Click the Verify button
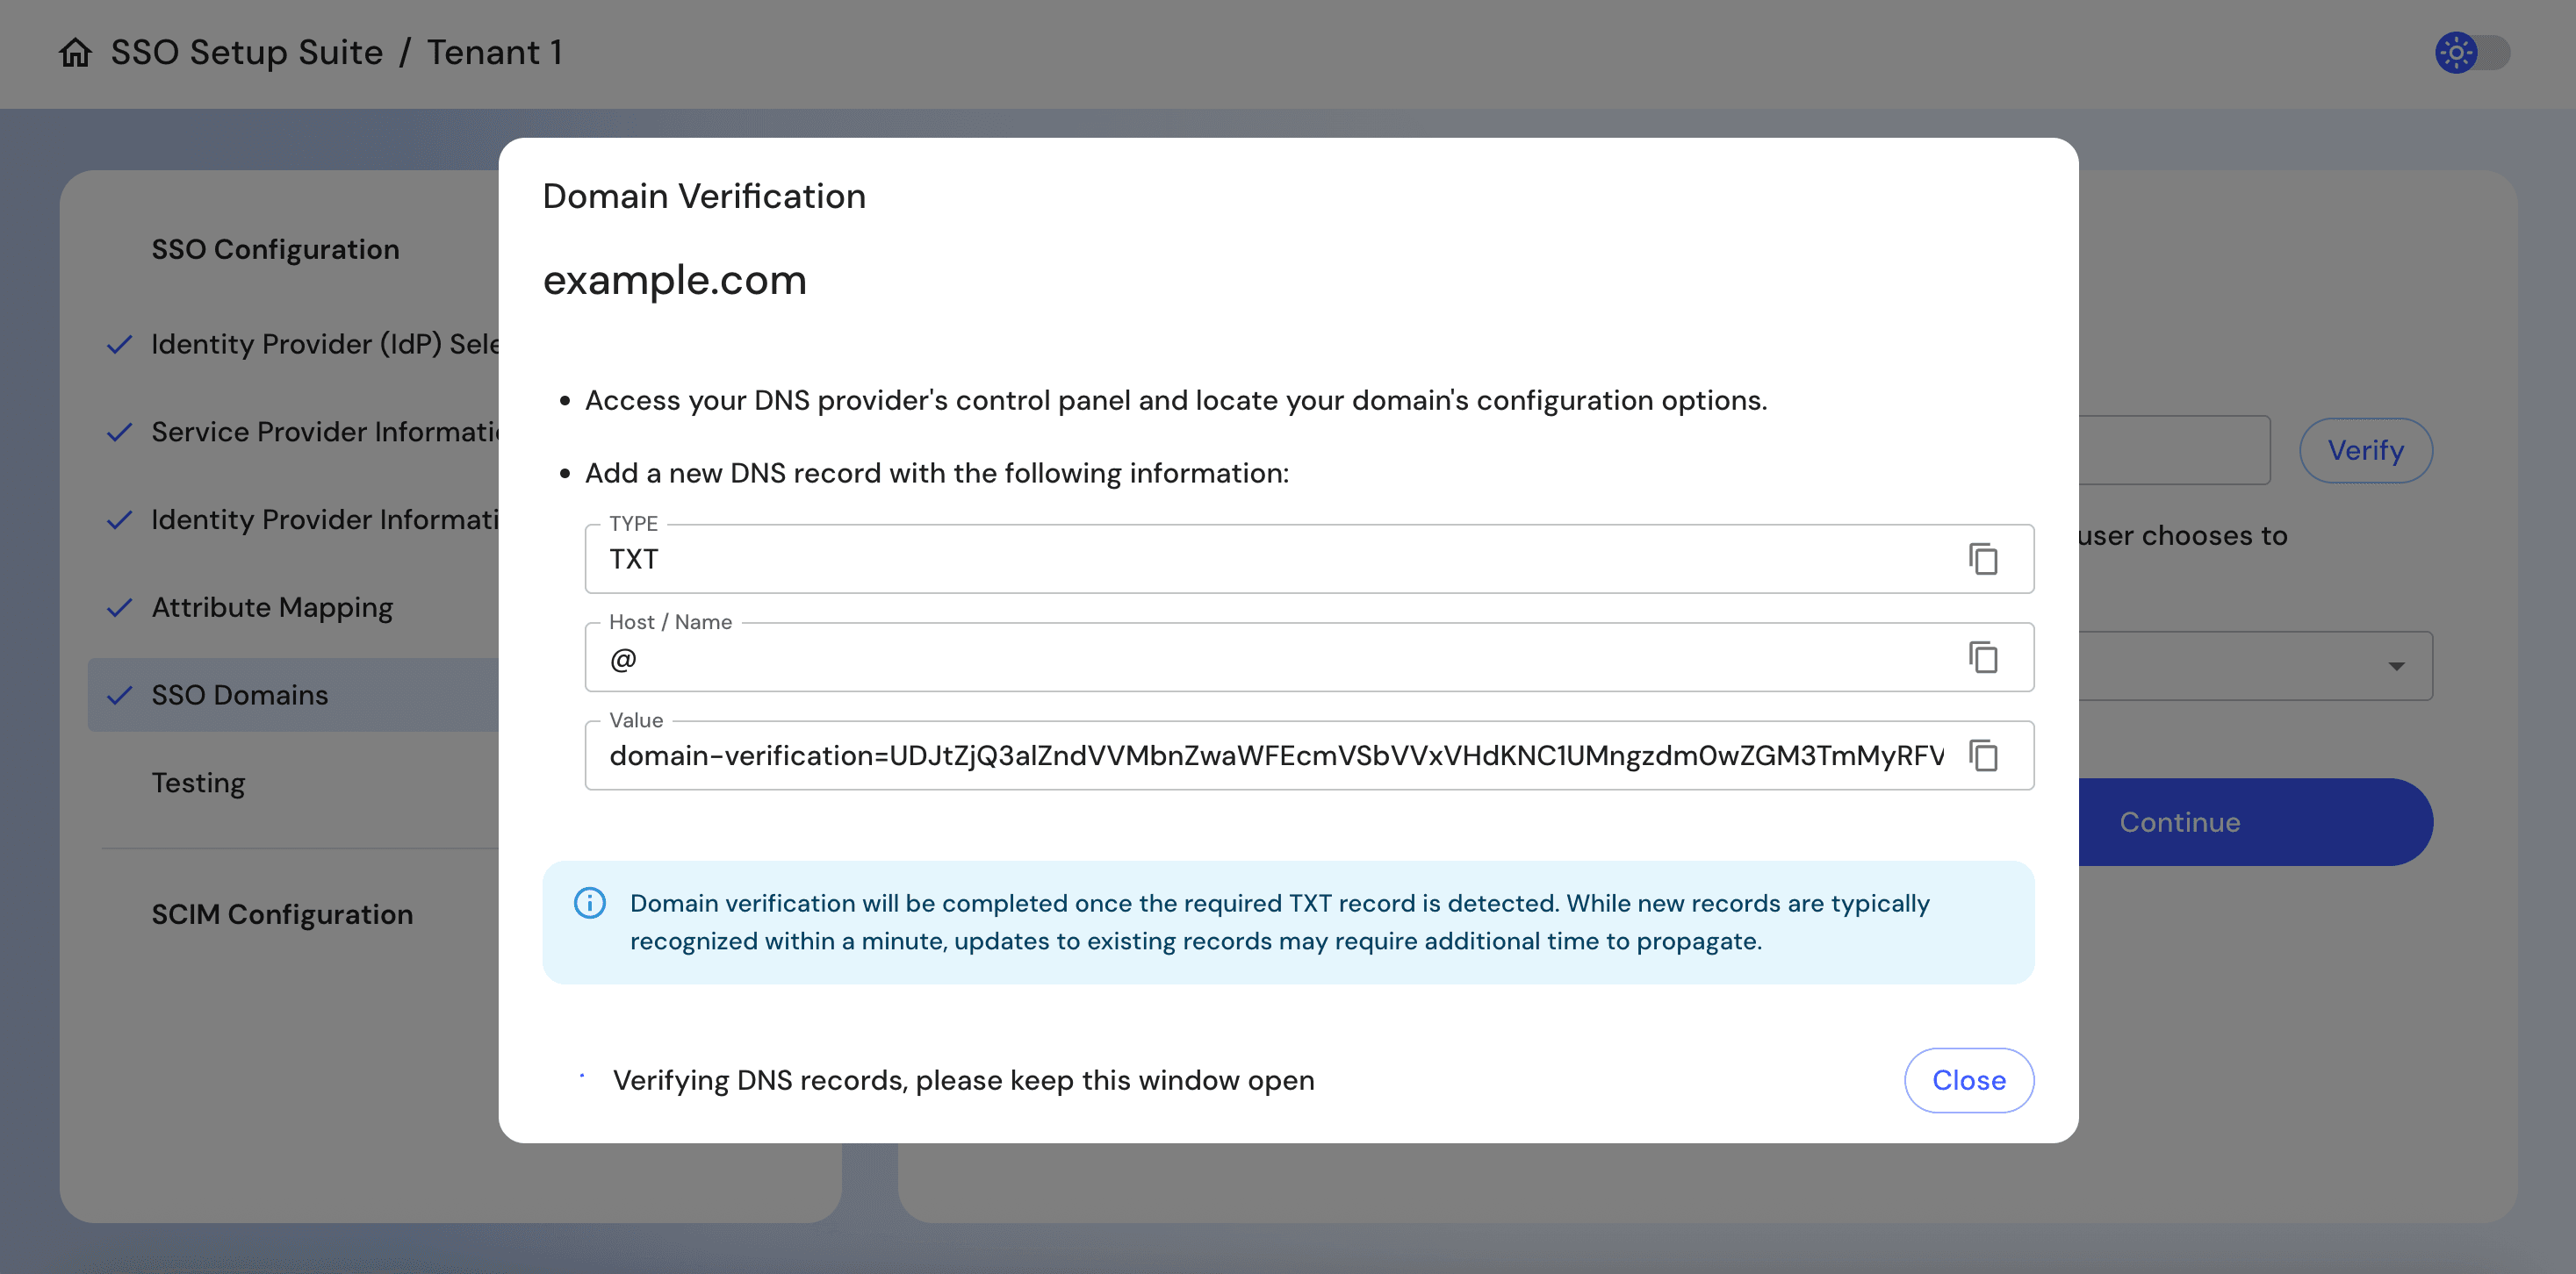Screen dimensions: 2576x1274 [x=2366, y=451]
